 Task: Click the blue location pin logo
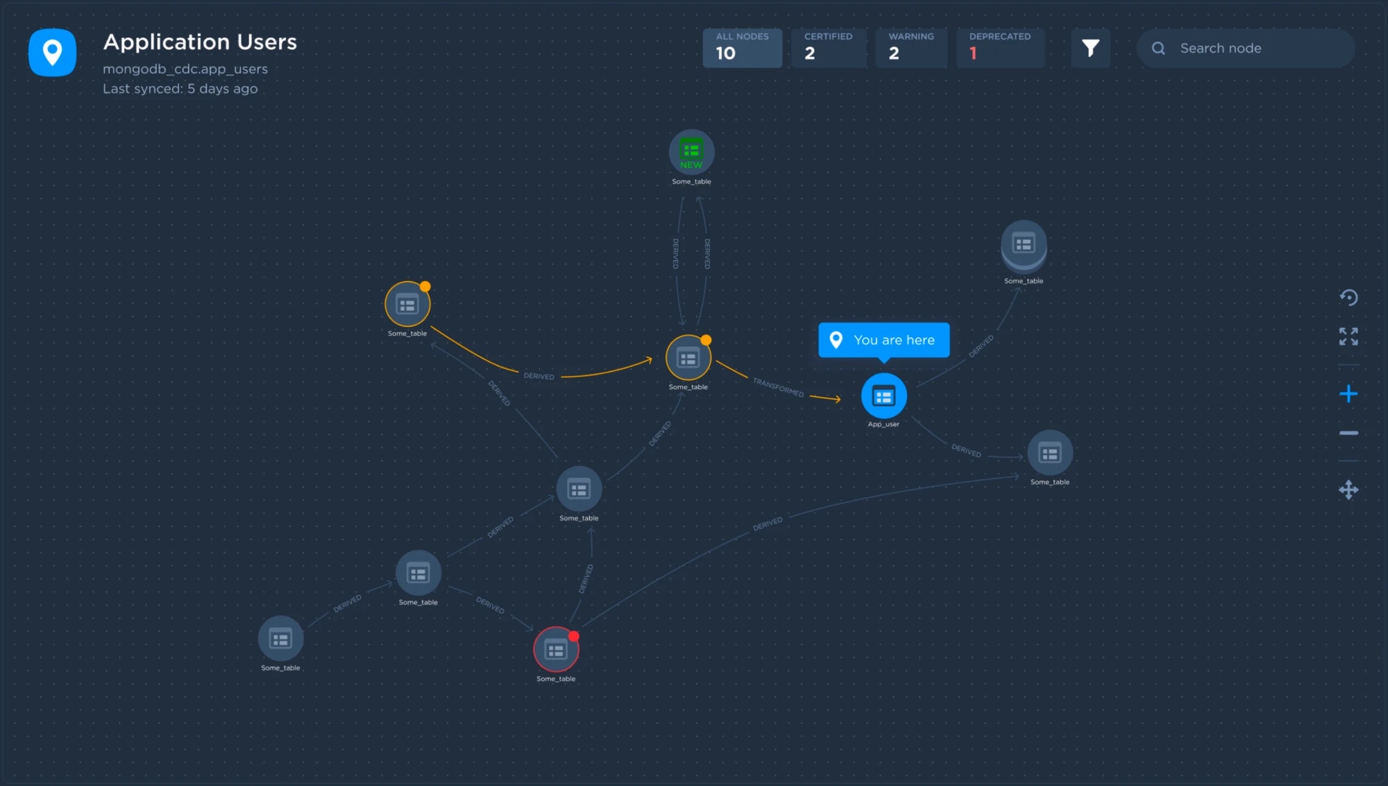[x=52, y=52]
